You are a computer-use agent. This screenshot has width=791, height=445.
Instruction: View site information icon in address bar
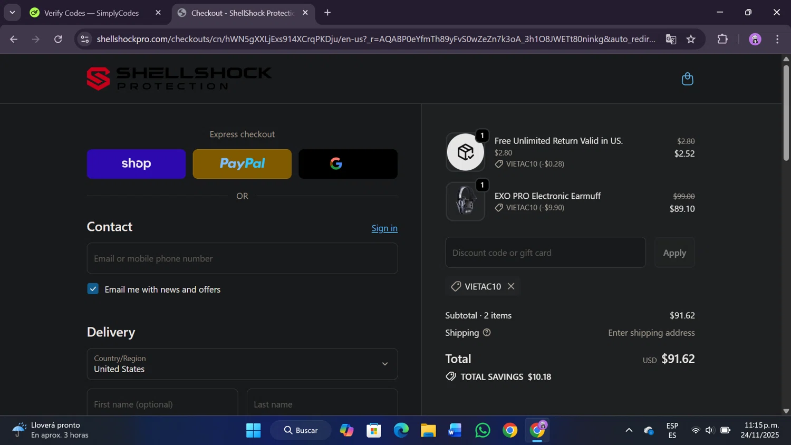tap(85, 39)
